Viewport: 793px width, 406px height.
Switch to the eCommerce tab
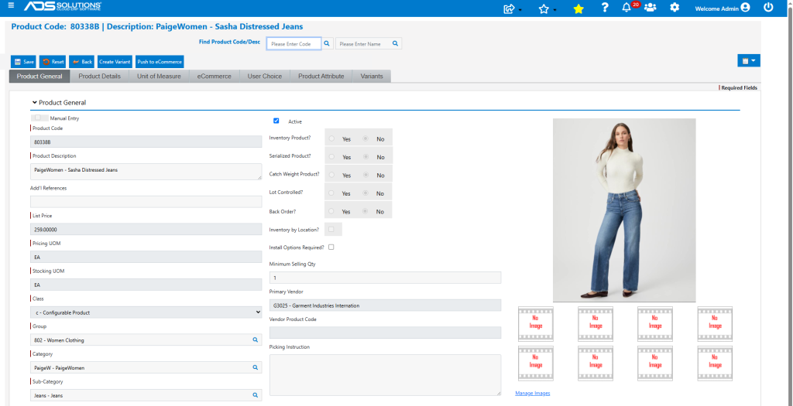pyautogui.click(x=214, y=77)
